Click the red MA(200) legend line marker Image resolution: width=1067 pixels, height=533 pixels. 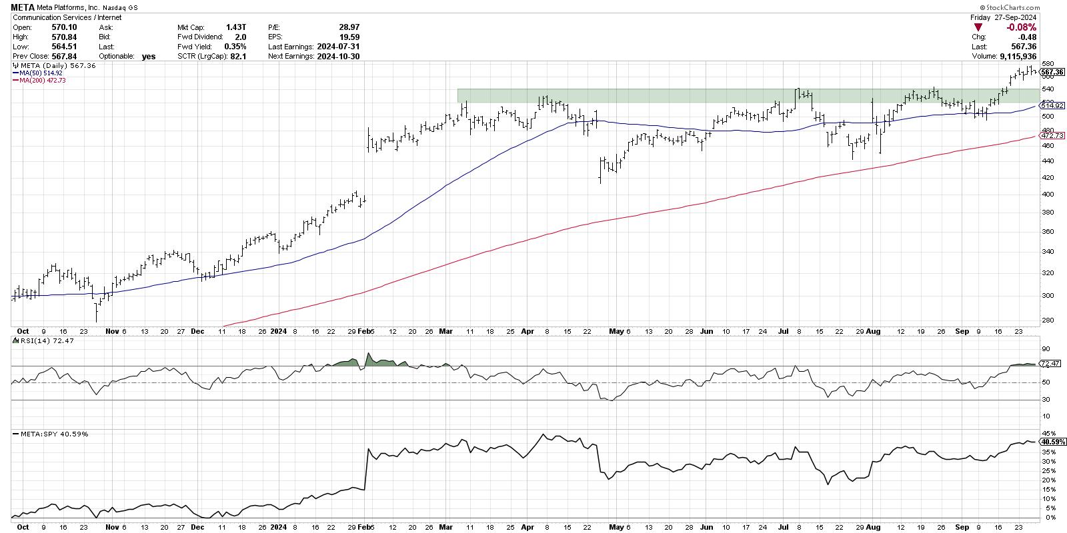[x=15, y=81]
